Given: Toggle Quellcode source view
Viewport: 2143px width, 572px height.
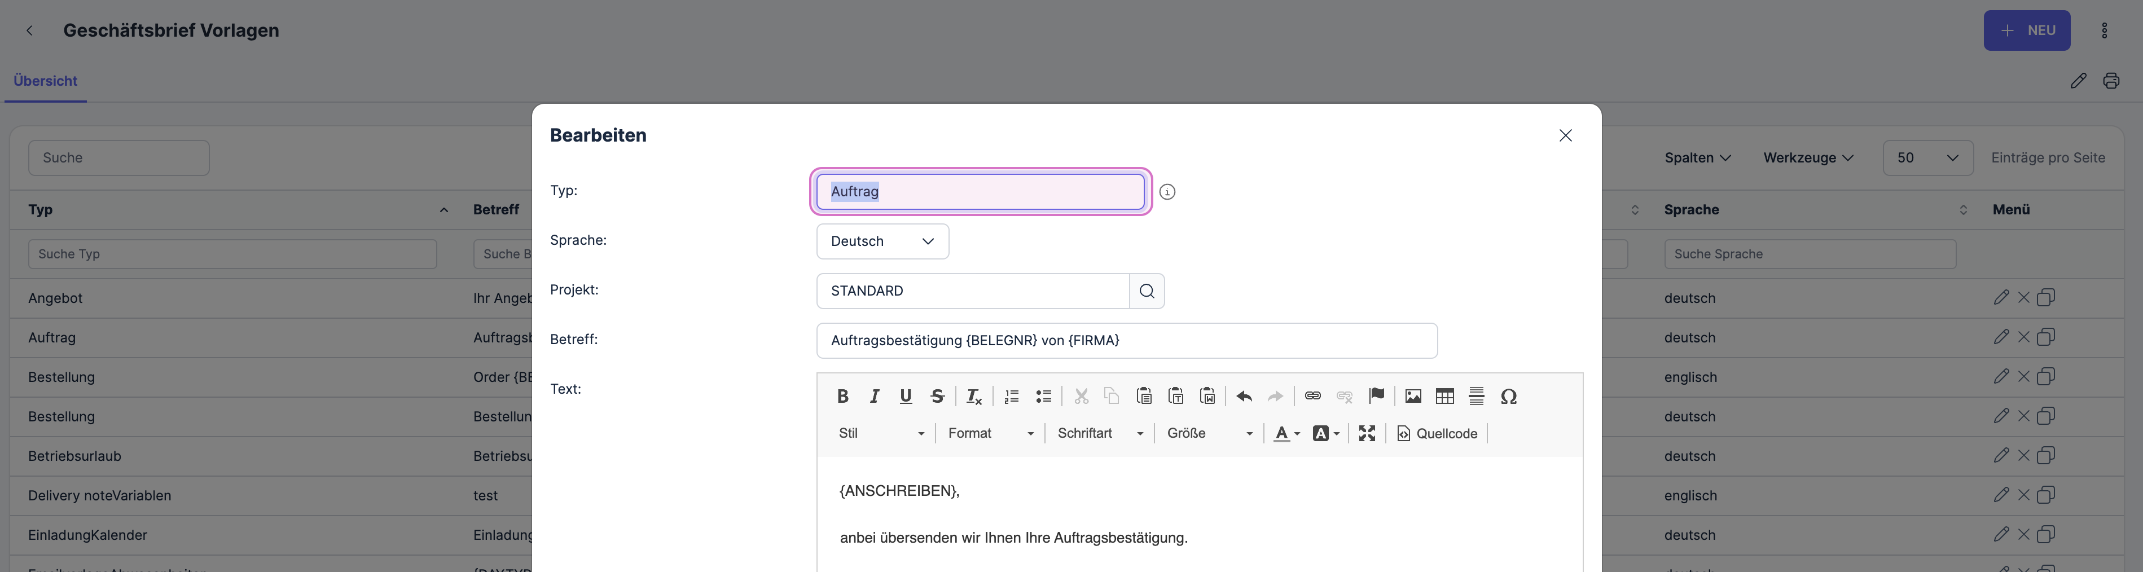Looking at the screenshot, I should (1437, 433).
